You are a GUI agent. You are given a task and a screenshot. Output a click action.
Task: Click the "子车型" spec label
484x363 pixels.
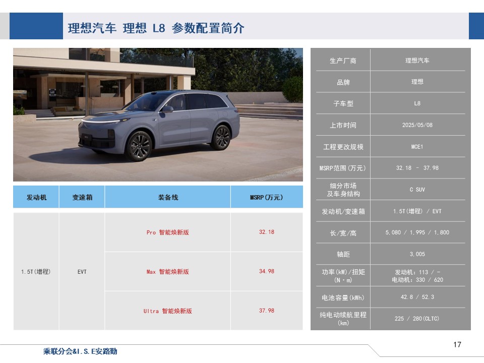tap(343, 104)
